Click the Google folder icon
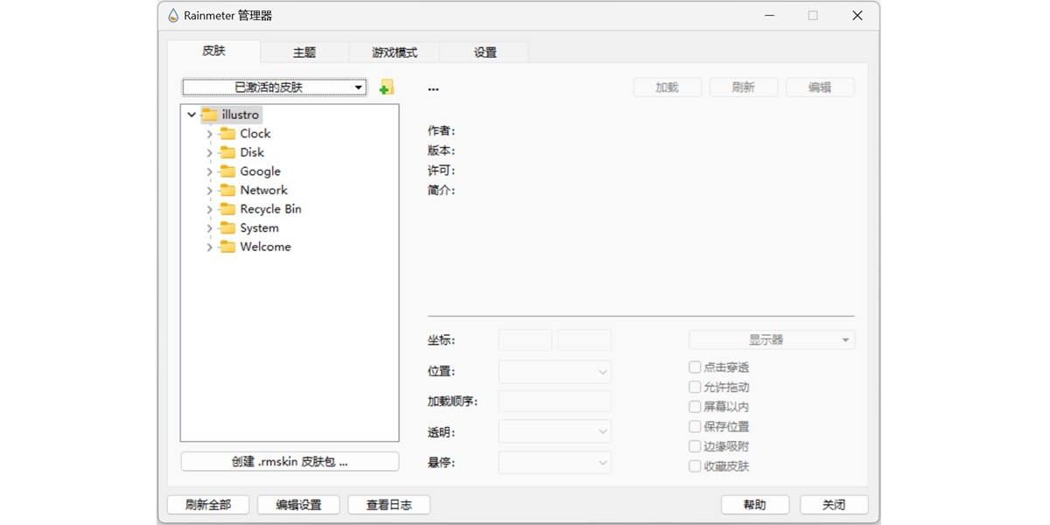This screenshot has height=525, width=1050. 227,171
